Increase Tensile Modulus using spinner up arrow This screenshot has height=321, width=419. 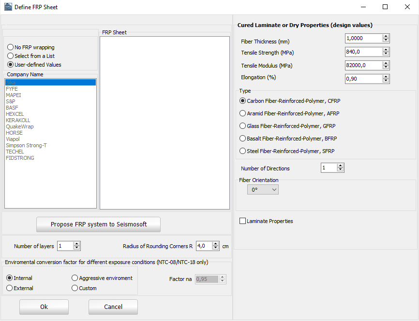tap(386, 63)
